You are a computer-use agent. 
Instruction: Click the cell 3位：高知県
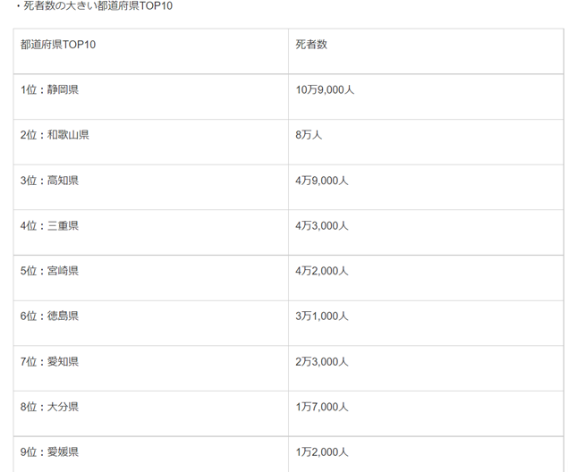click(49, 181)
